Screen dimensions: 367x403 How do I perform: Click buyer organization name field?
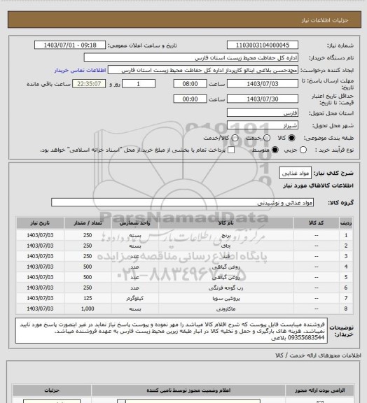191,57
